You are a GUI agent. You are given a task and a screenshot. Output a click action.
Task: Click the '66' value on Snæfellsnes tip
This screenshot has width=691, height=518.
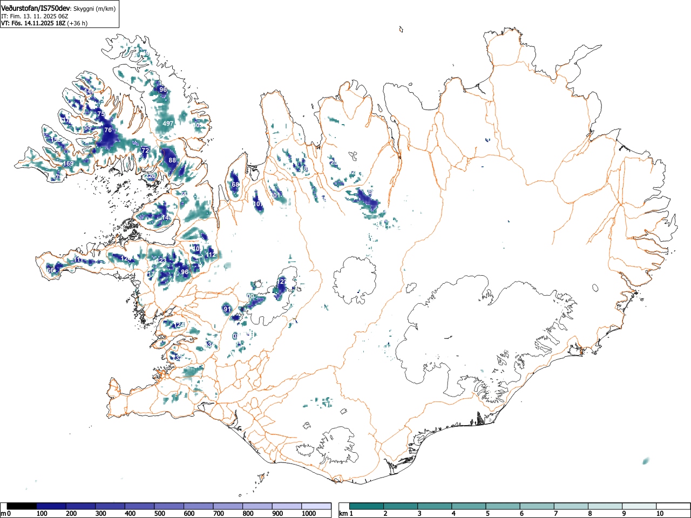[x=51, y=270]
